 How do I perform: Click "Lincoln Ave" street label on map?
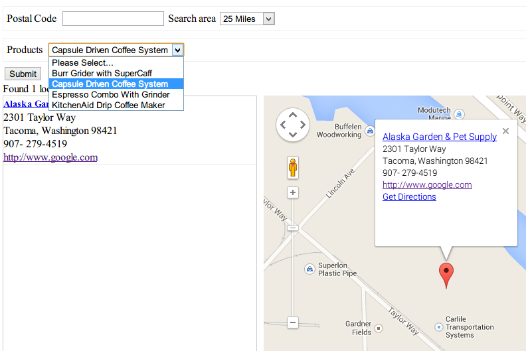(x=340, y=184)
